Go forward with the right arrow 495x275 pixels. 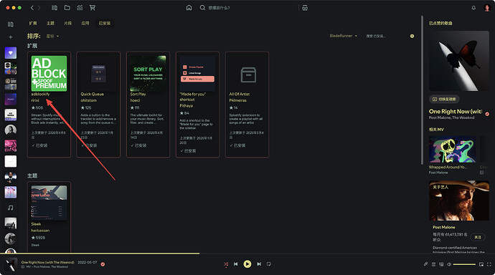[39, 8]
